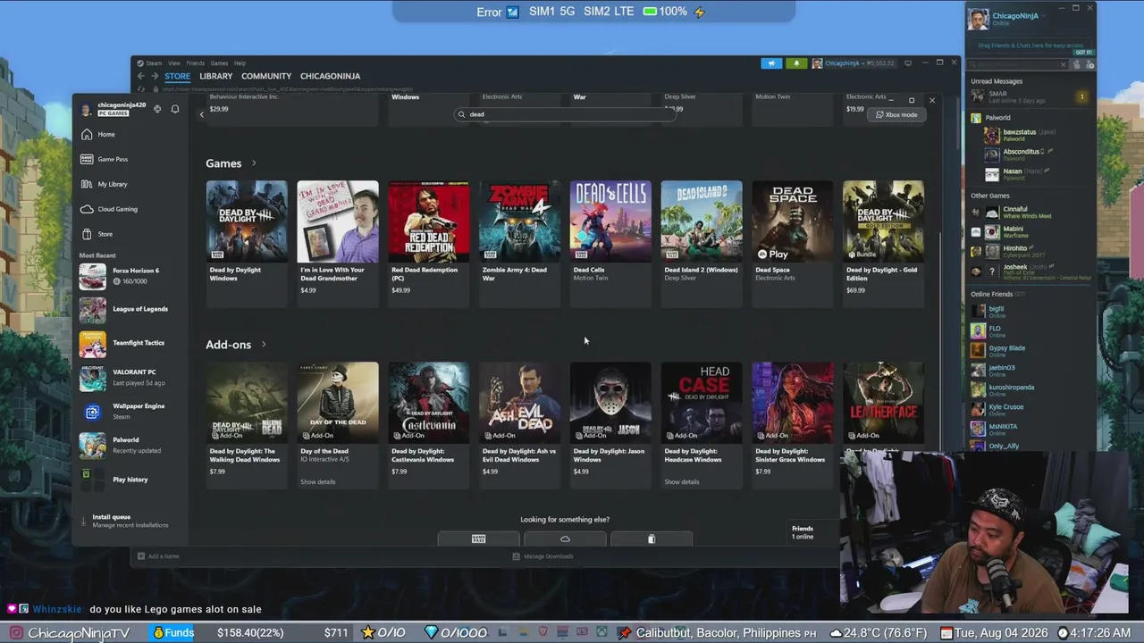Open Steam menu in Steam window
This screenshot has height=643, width=1144.
(152, 63)
